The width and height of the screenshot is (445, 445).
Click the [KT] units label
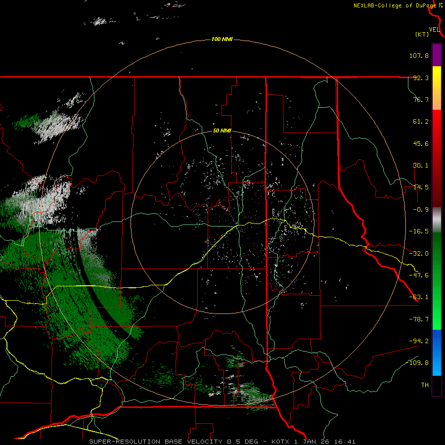[422, 34]
